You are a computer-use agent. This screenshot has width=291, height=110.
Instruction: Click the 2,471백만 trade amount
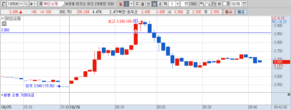point(118,12)
